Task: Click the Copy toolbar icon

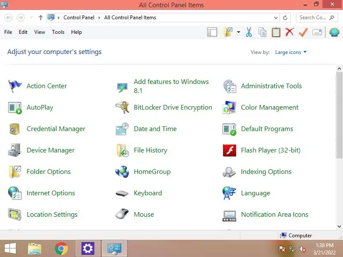Action: pyautogui.click(x=262, y=33)
